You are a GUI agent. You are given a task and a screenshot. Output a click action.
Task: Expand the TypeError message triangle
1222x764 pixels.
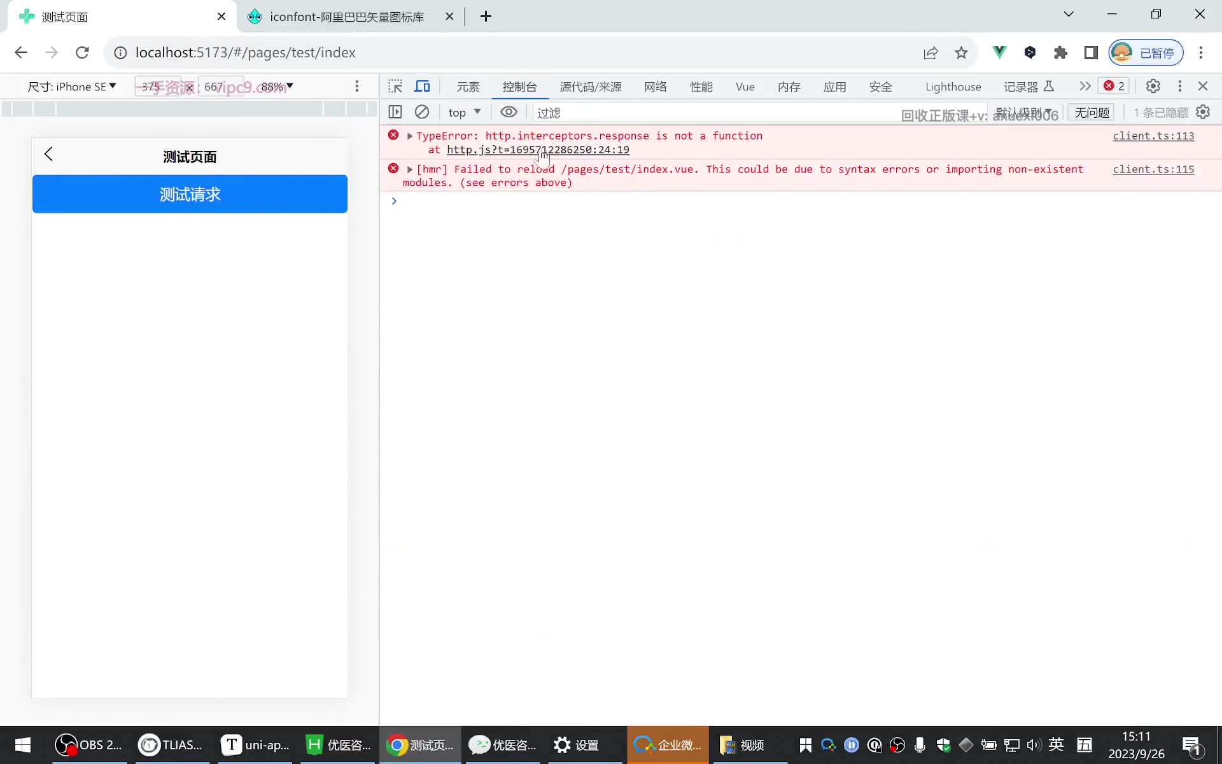click(x=410, y=136)
